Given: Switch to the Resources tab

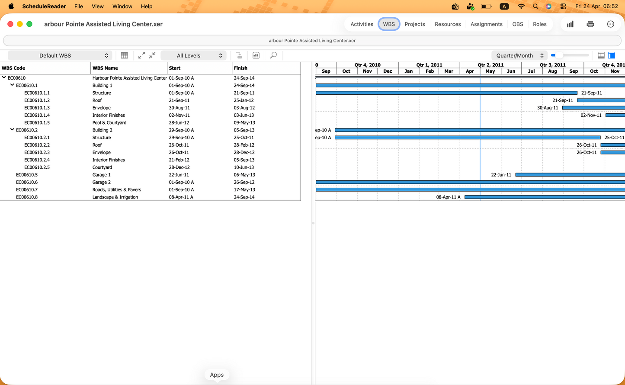Looking at the screenshot, I should (448, 24).
